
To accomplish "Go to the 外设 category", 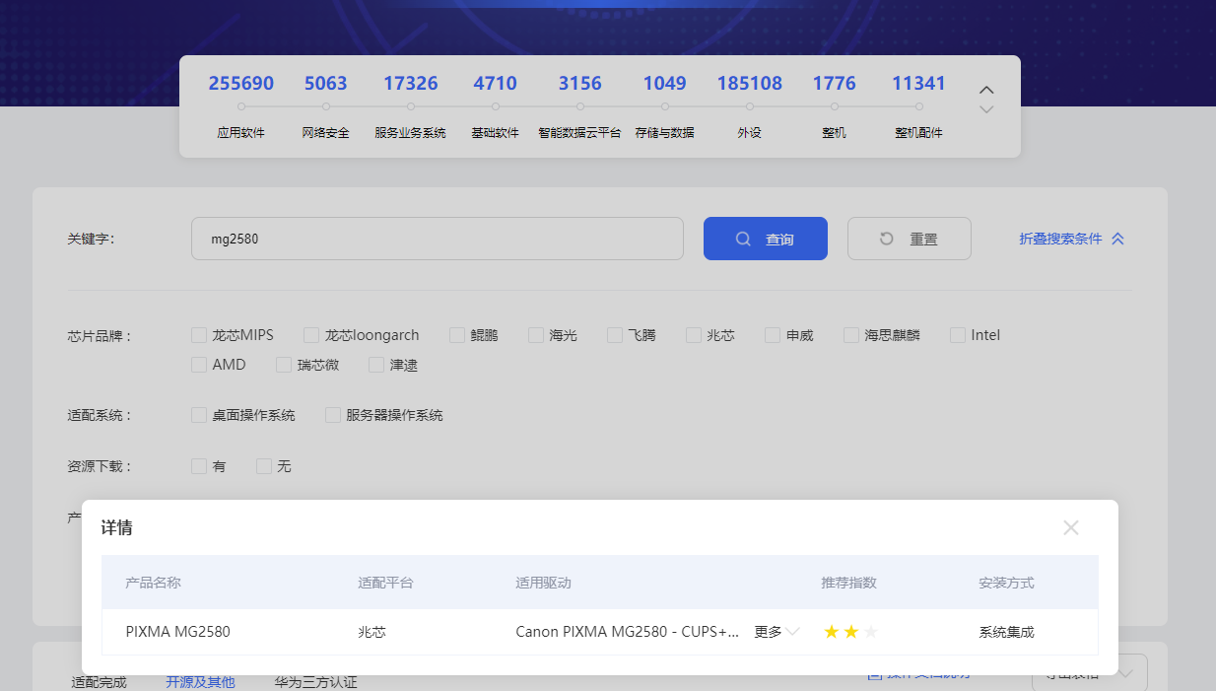I will coord(750,132).
